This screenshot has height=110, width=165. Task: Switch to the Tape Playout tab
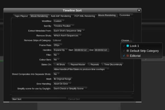click(x=21, y=16)
